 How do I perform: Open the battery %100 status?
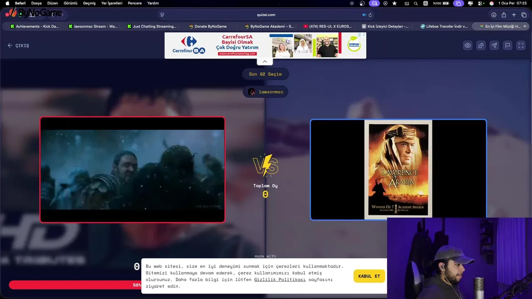(441, 3)
